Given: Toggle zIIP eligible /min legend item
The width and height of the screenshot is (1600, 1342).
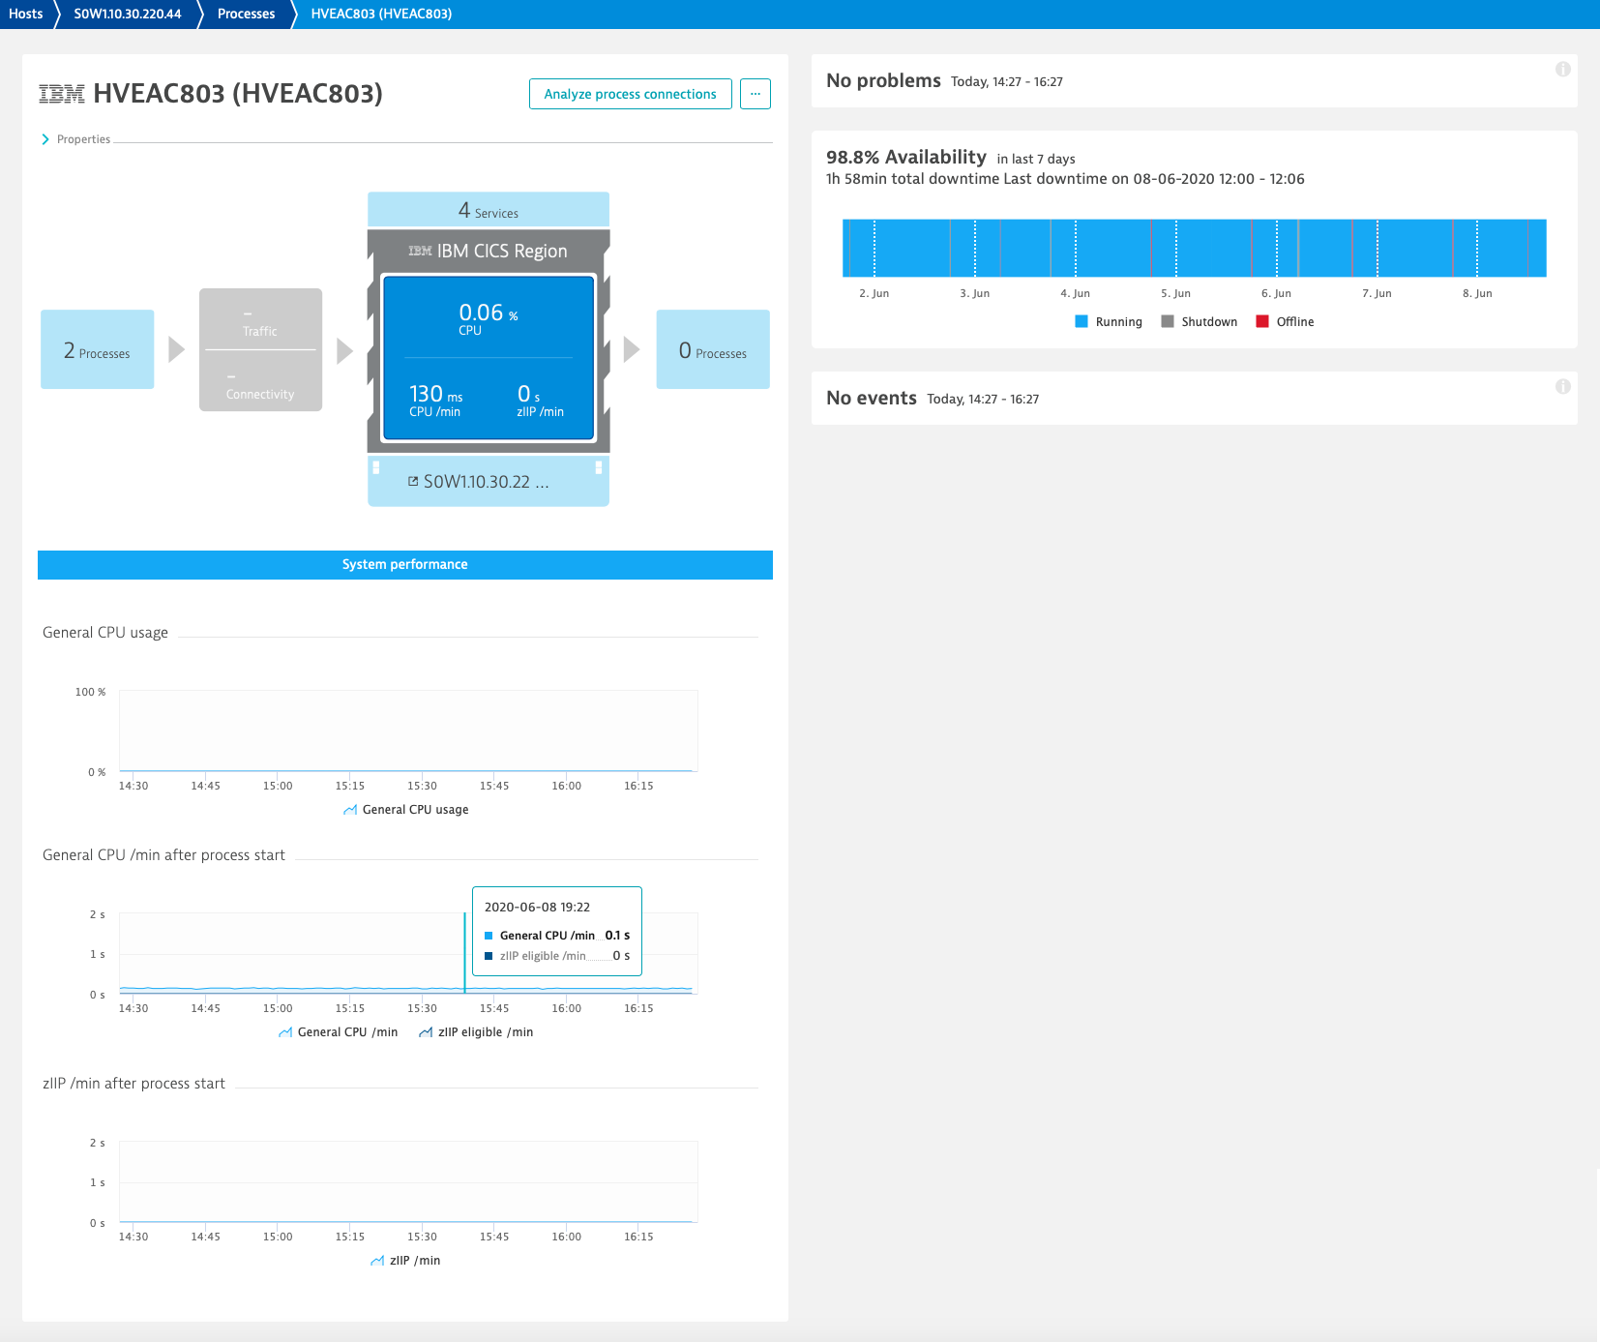Looking at the screenshot, I should 476,1032.
